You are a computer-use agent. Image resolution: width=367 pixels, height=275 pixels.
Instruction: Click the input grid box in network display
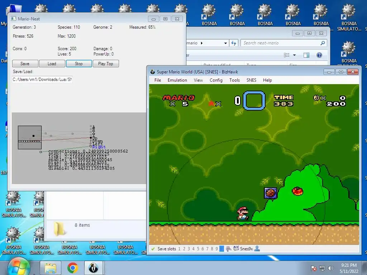(x=30, y=137)
